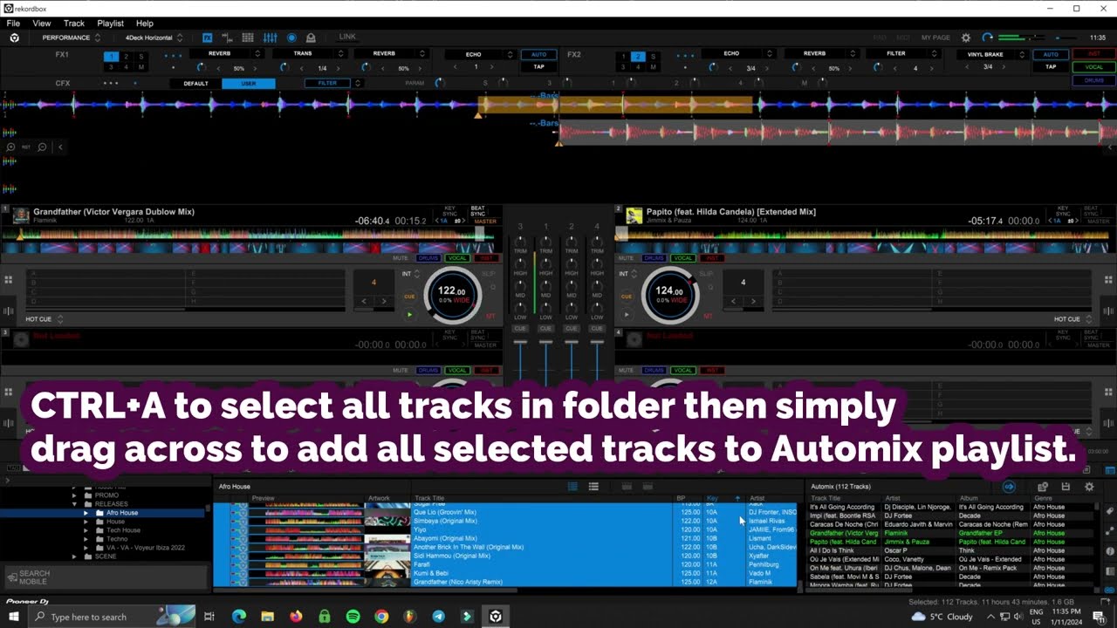Viewport: 1117px width, 628px height.
Task: Click the MY PAGE link
Action: point(935,38)
